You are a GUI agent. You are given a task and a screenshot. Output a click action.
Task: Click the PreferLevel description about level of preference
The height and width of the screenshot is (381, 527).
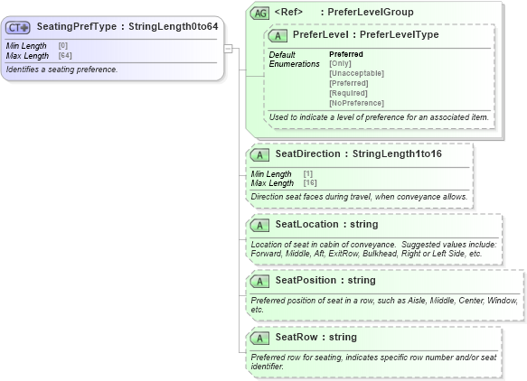pos(379,117)
